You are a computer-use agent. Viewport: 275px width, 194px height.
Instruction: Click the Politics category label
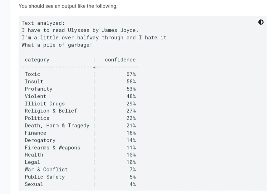pos(37,118)
